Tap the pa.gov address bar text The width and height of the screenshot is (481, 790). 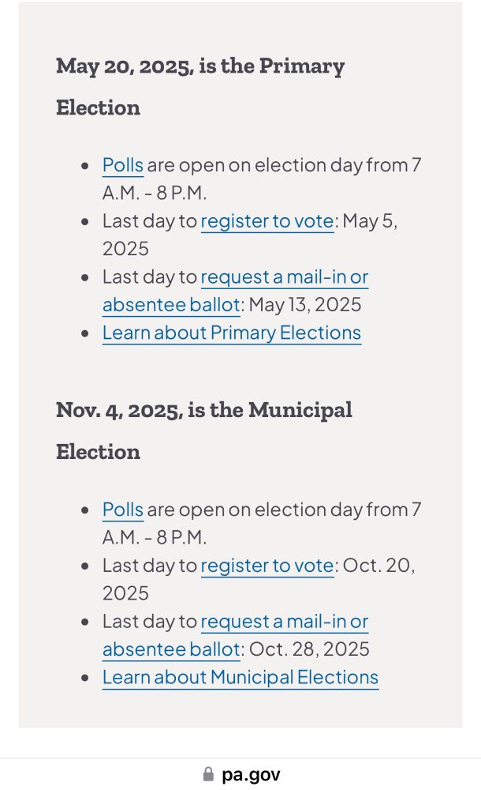[251, 774]
